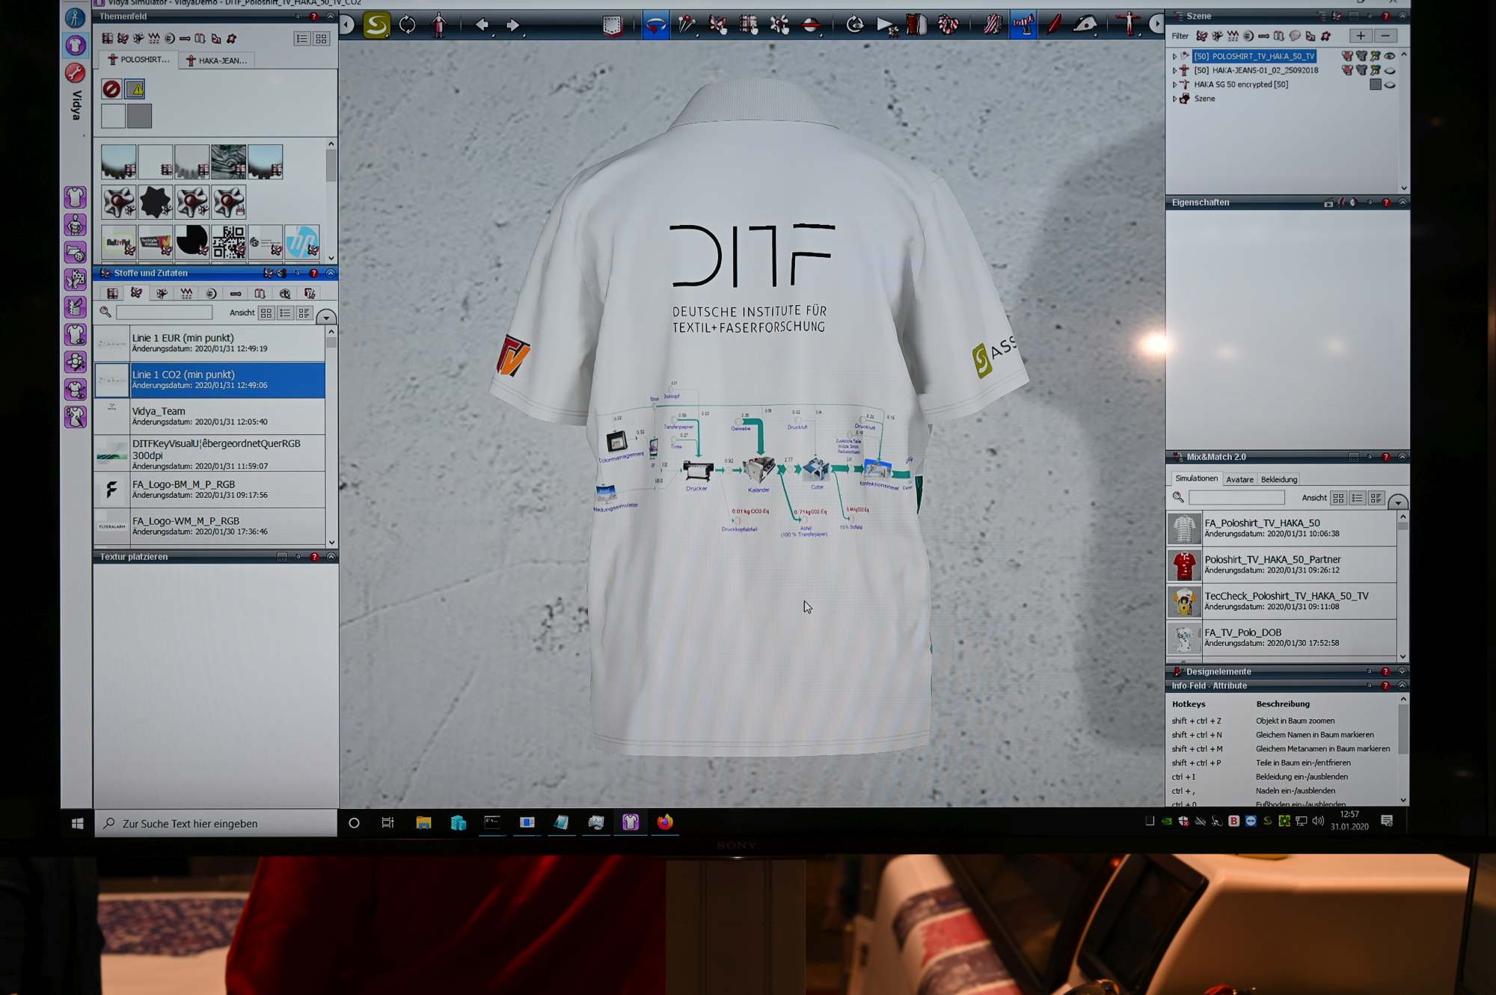Click the red wrench icon in left sidebar
Image resolution: width=1496 pixels, height=995 pixels.
coord(75,73)
